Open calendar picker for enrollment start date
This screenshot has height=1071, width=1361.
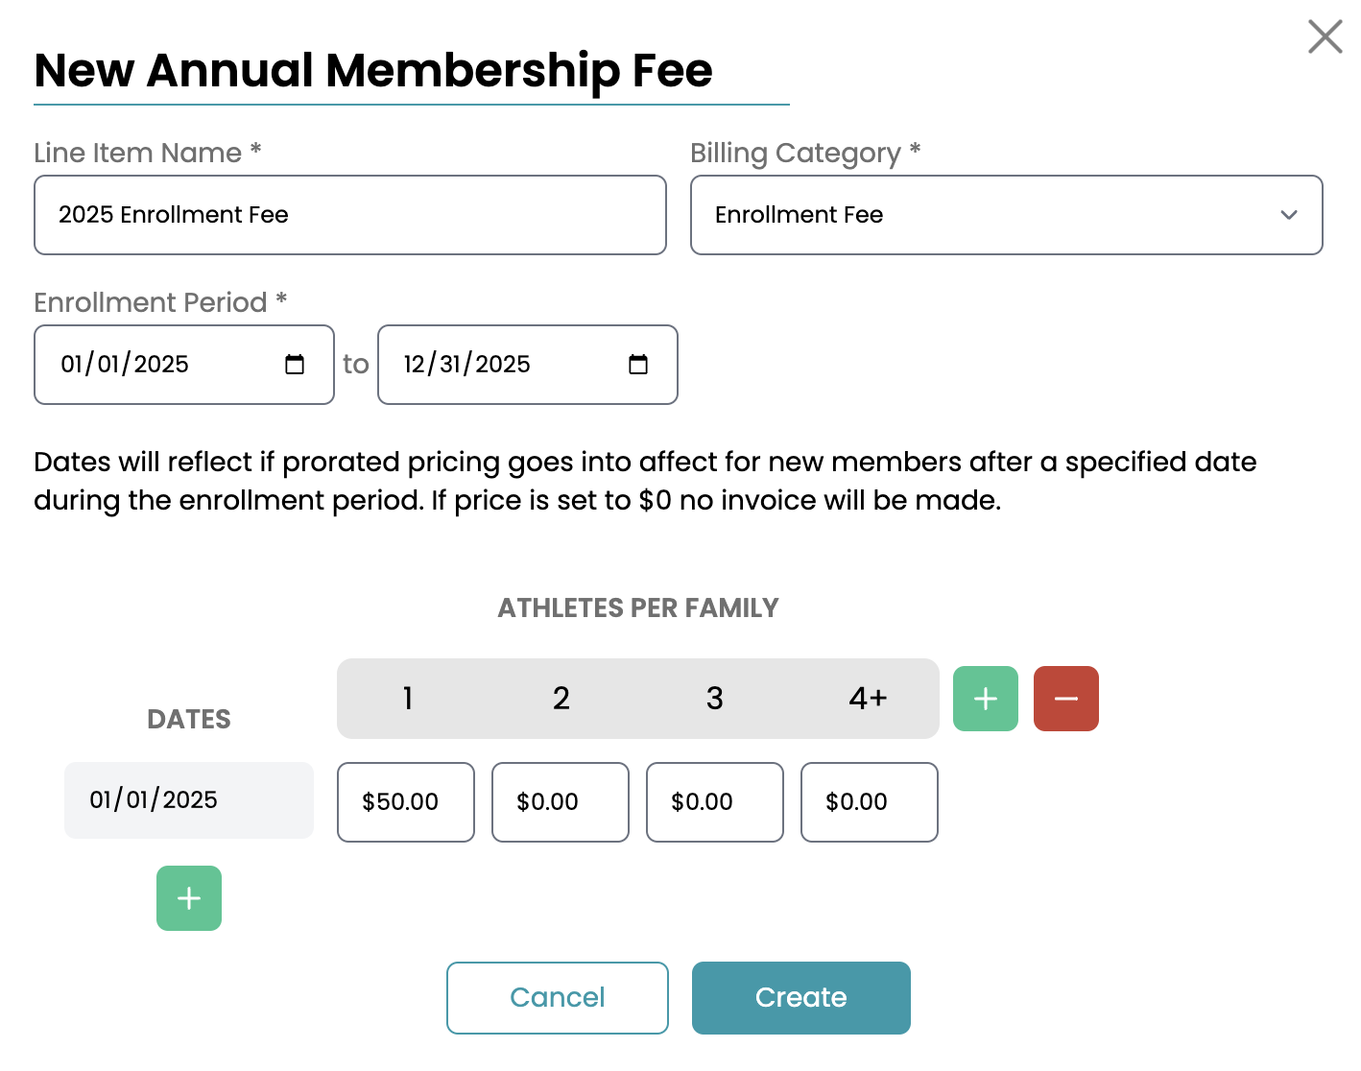point(295,365)
